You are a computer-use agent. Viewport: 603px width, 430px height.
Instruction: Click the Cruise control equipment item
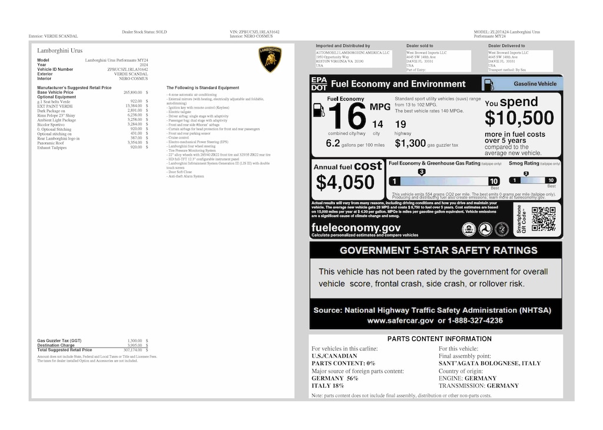pyautogui.click(x=178, y=138)
